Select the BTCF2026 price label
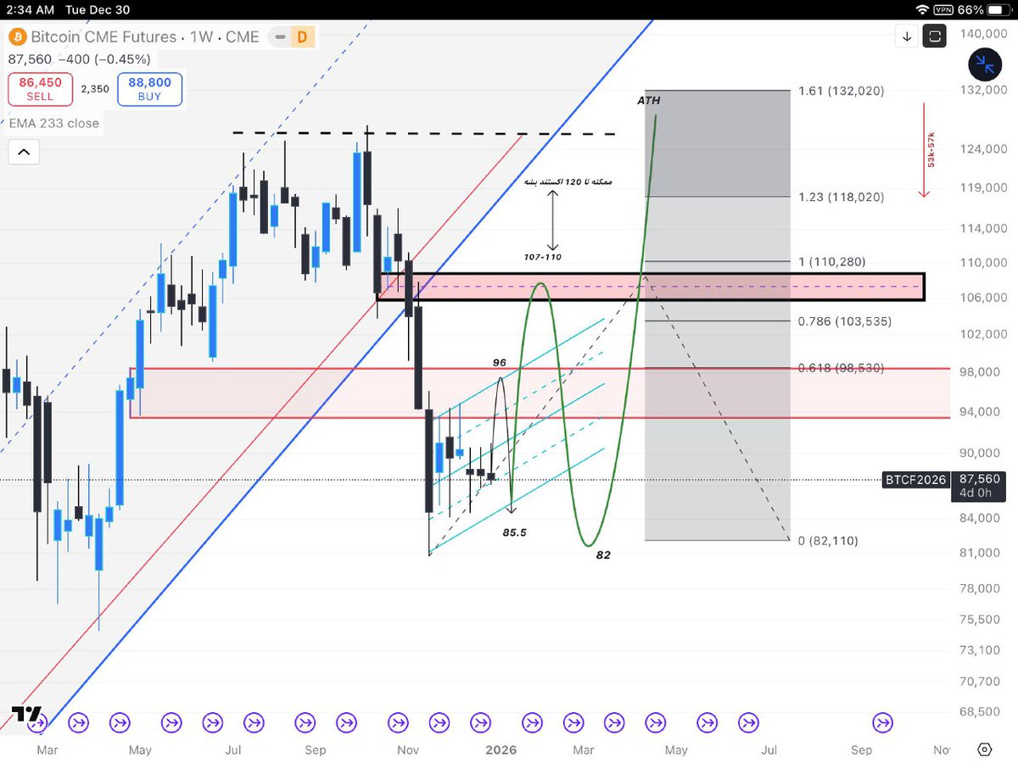The image size is (1018, 763). (x=915, y=480)
